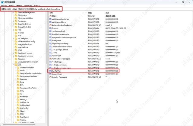Click the forceguest value icon
The width and height of the screenshot is (193, 126).
click(50, 40)
